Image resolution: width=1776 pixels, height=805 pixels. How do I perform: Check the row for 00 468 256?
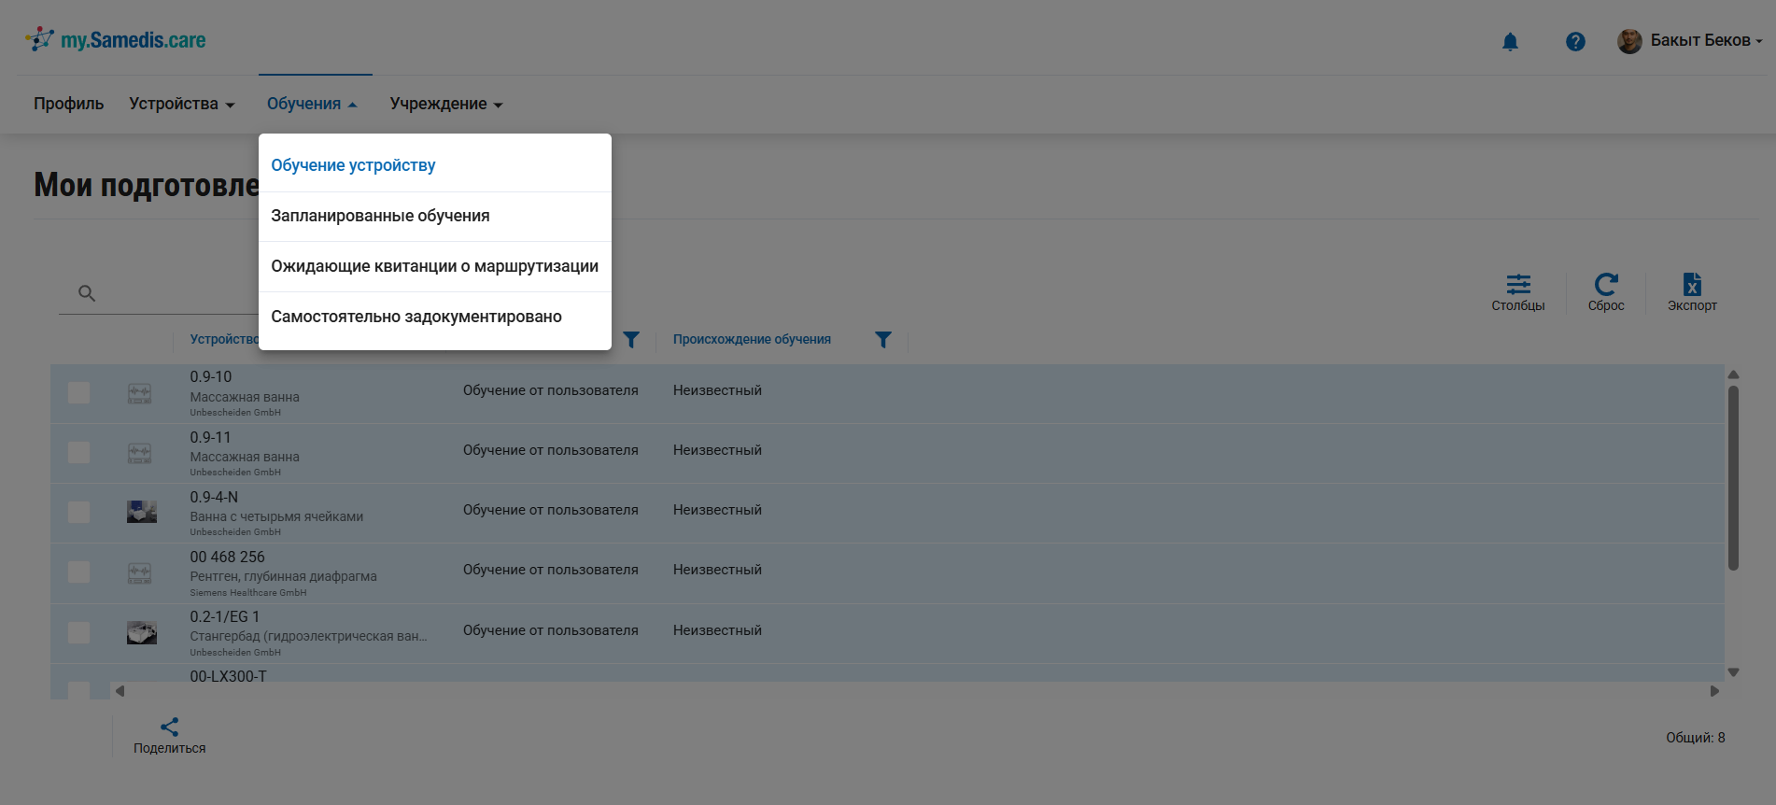(x=79, y=572)
